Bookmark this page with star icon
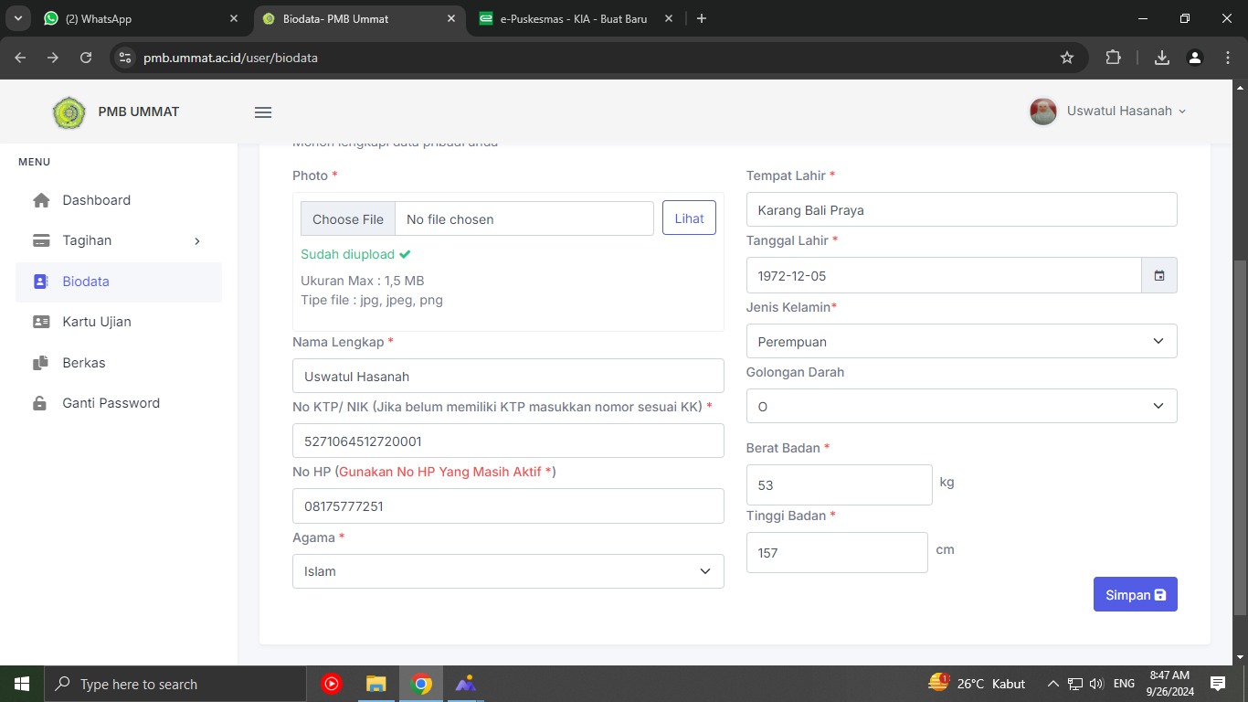This screenshot has width=1248, height=702. (1066, 58)
